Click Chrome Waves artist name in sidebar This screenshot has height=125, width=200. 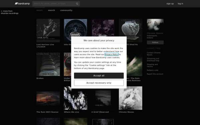point(155,33)
